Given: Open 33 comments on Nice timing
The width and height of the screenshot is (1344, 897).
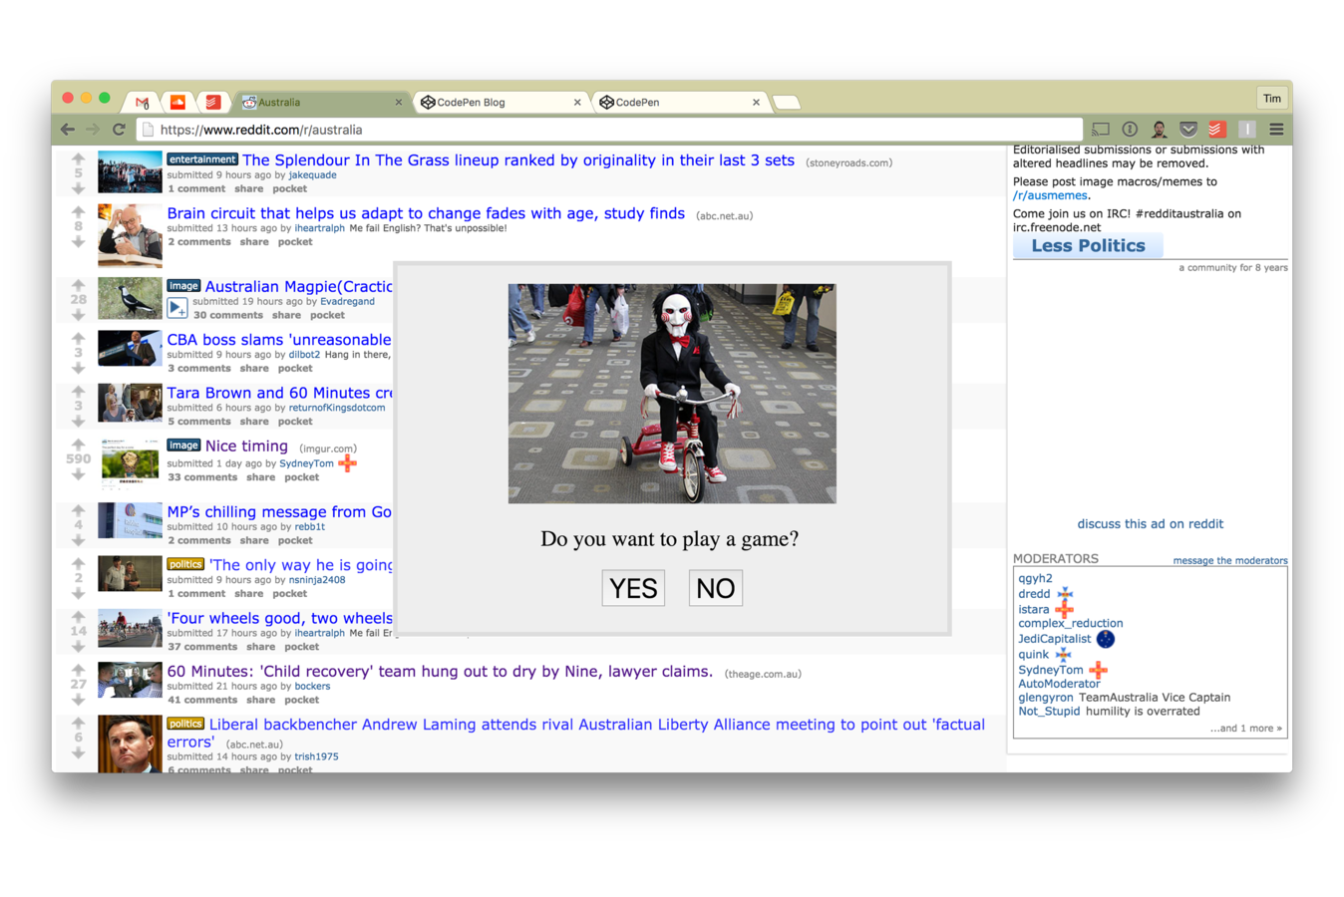Looking at the screenshot, I should click(x=202, y=477).
